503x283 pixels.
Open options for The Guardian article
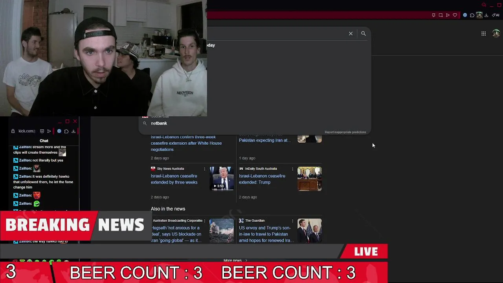tap(292, 221)
